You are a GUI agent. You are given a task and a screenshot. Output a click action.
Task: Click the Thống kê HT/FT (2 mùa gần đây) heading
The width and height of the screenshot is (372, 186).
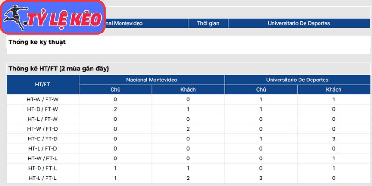pyautogui.click(x=59, y=69)
